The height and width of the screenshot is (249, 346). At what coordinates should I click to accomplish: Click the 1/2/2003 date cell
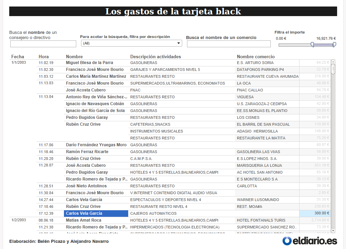pyautogui.click(x=18, y=220)
